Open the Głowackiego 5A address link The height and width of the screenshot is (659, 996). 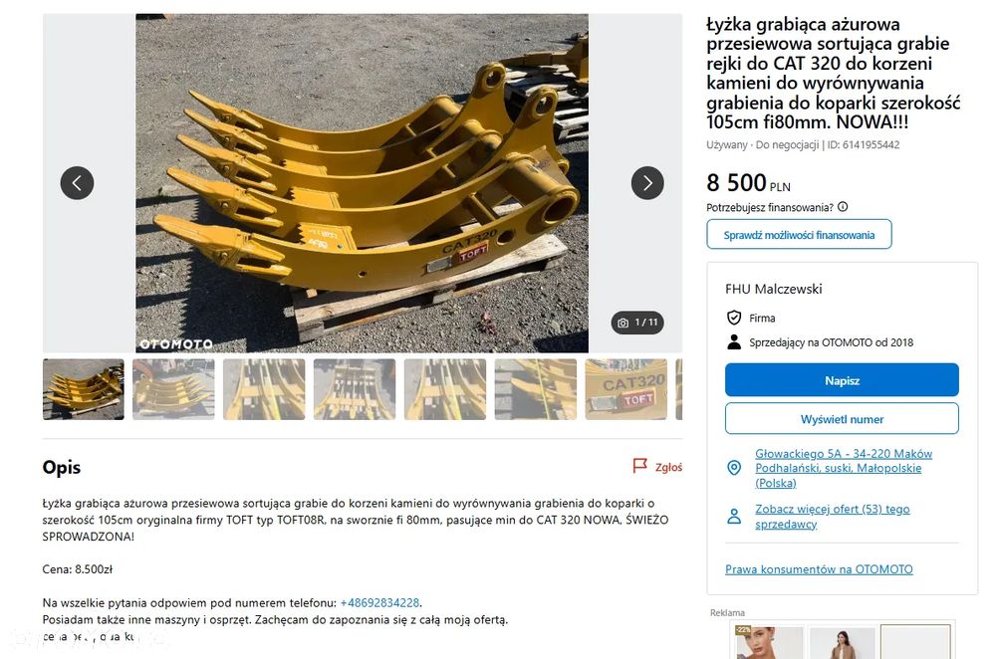click(843, 468)
